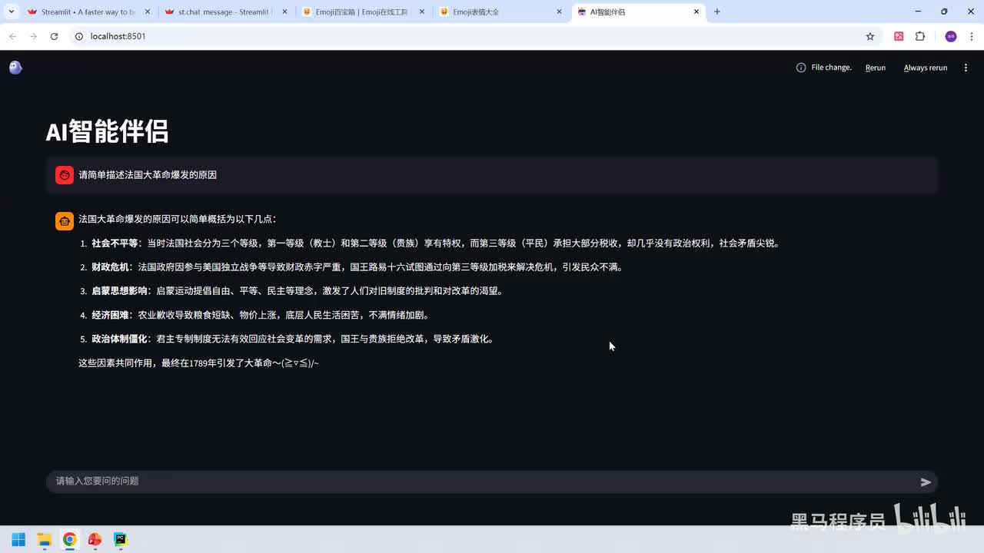Open Chrome browser three-dot menu

970,36
